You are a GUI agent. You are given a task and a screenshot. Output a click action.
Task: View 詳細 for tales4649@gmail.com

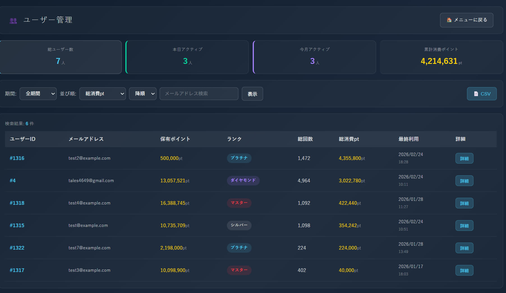[464, 181]
